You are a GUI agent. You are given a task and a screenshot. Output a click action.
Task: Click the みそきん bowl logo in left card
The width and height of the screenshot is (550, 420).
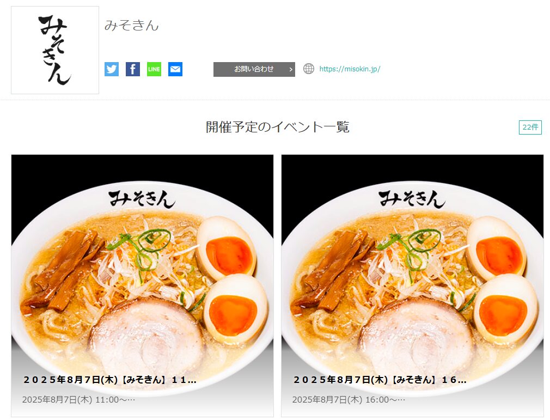[142, 199]
